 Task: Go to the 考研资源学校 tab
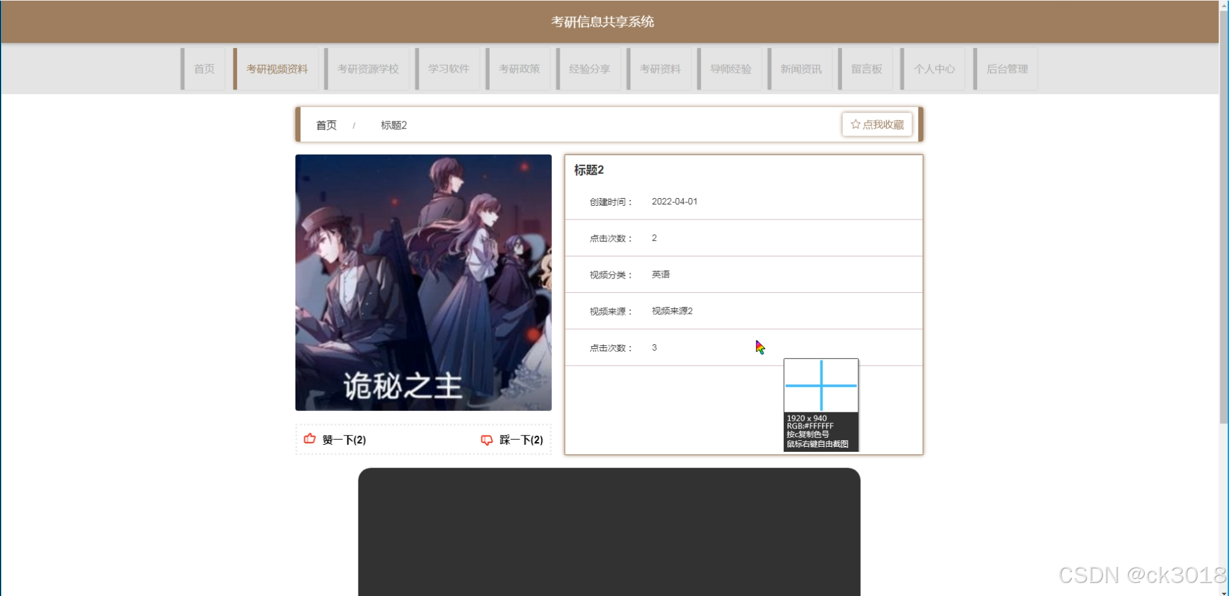click(x=367, y=69)
